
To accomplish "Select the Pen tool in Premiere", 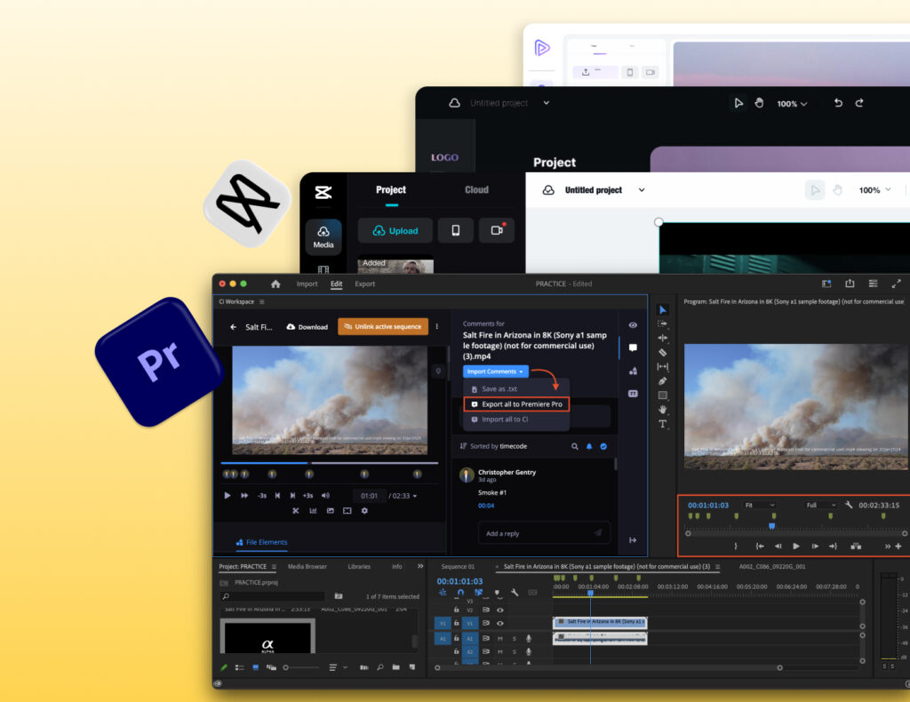I will click(663, 381).
